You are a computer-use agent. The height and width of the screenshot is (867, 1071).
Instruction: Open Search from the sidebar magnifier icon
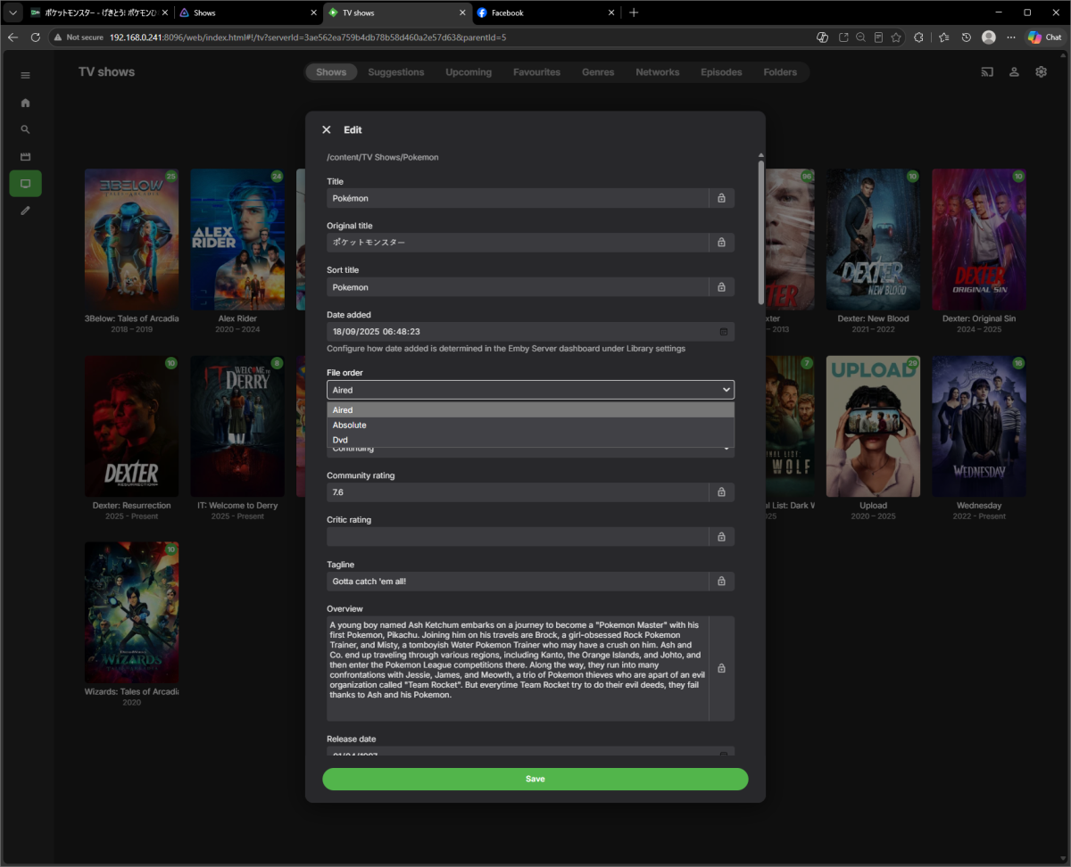click(x=25, y=129)
